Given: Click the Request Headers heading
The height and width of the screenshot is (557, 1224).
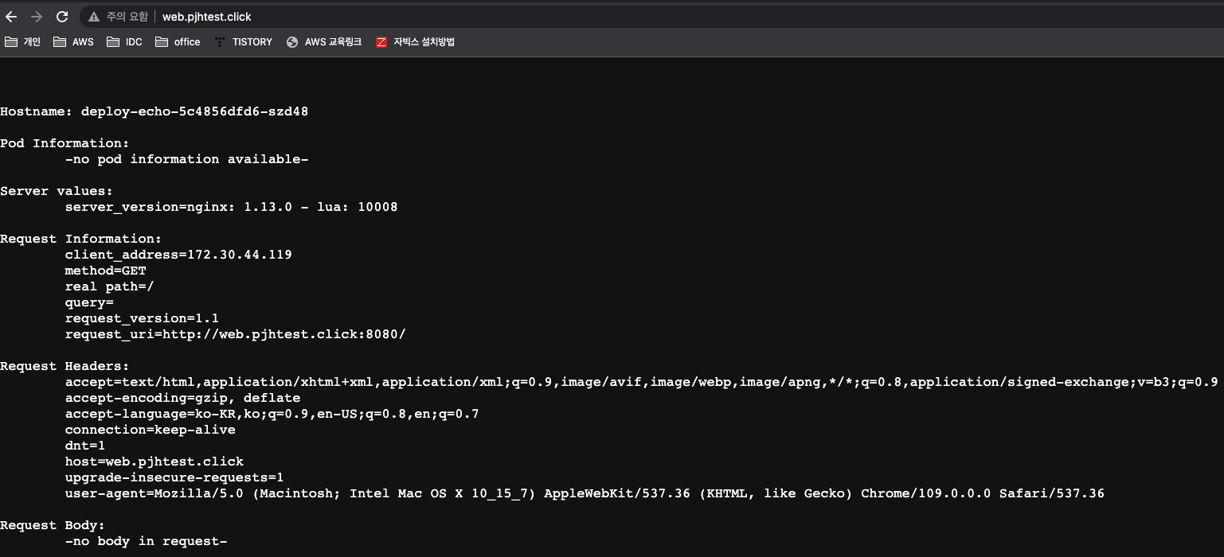Looking at the screenshot, I should pyautogui.click(x=65, y=366).
